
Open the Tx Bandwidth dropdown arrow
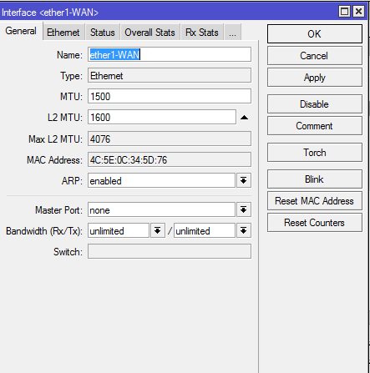pos(244,230)
